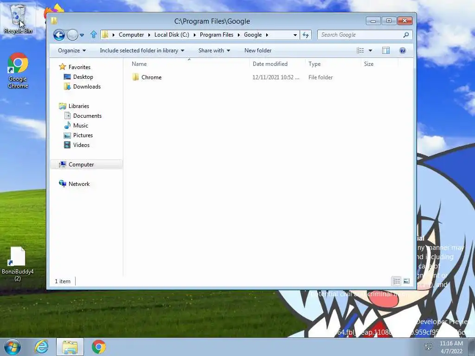The image size is (475, 356).
Task: Open Desktop in Favorites
Action: 83,77
